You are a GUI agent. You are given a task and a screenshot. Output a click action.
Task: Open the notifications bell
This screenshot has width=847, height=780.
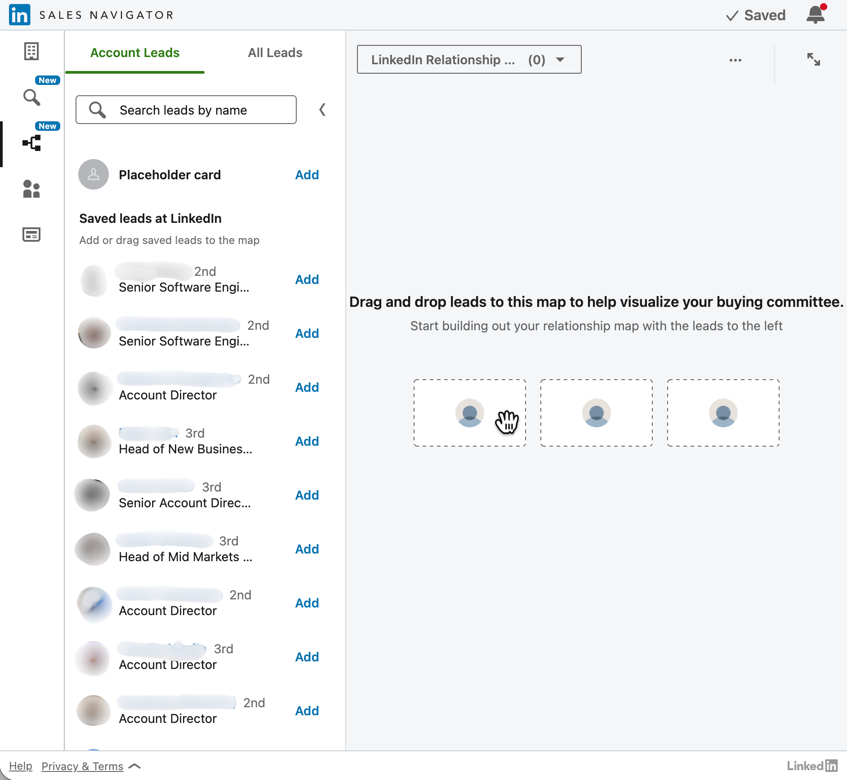tap(816, 14)
